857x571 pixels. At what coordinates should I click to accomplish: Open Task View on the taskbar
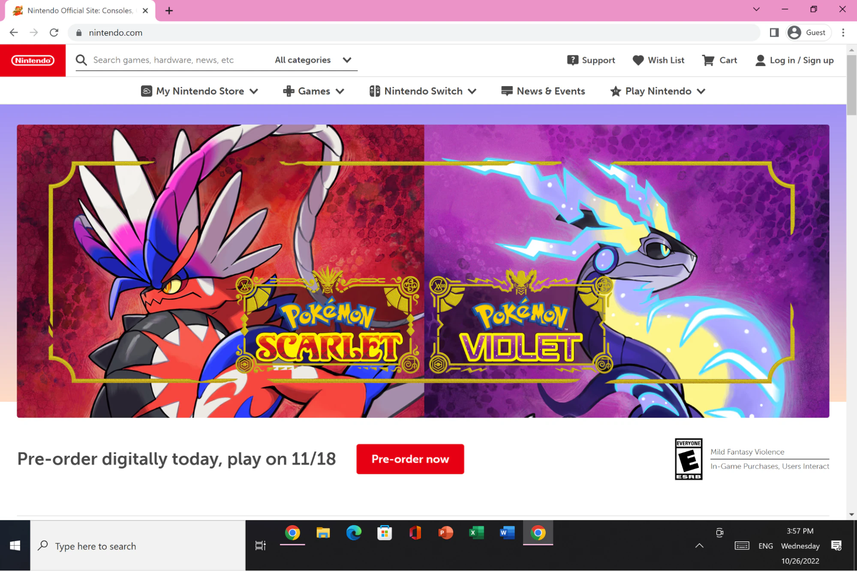coord(260,545)
